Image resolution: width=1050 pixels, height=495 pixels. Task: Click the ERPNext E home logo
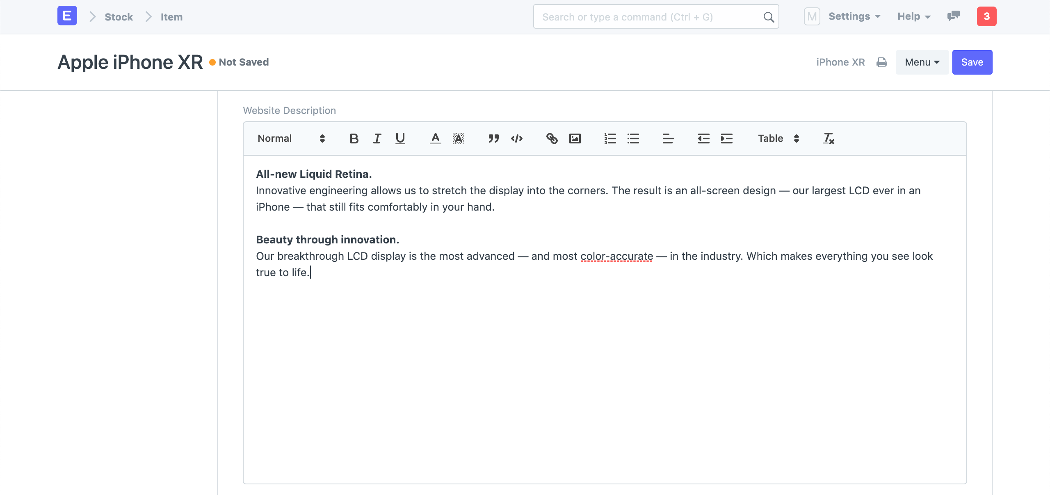point(67,16)
